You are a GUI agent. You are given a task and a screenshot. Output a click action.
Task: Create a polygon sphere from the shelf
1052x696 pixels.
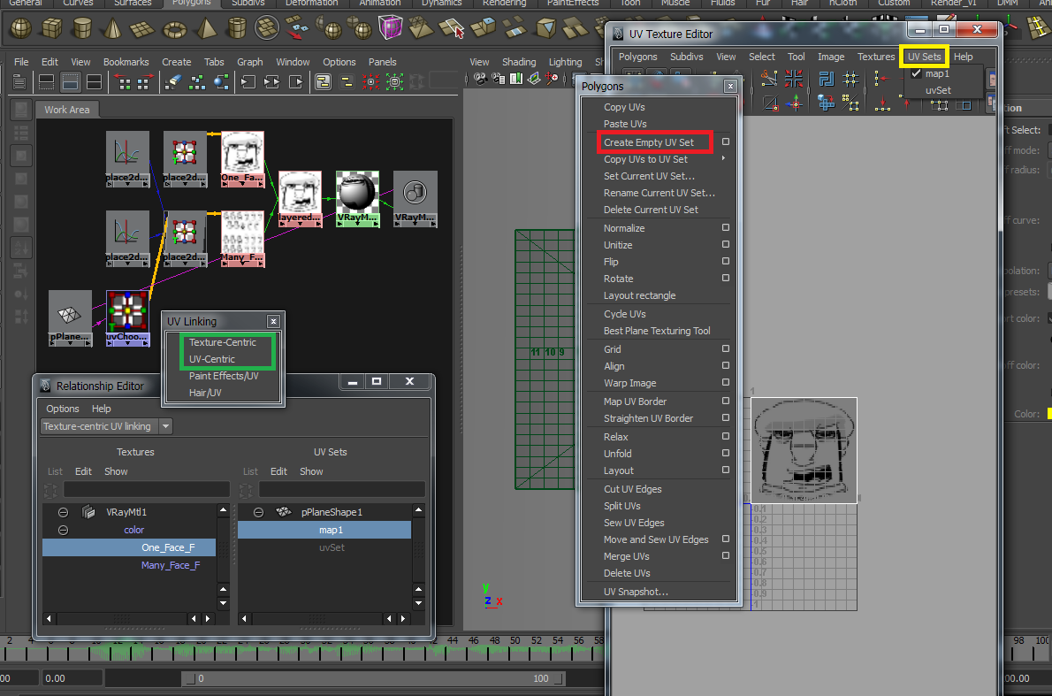(x=20, y=28)
